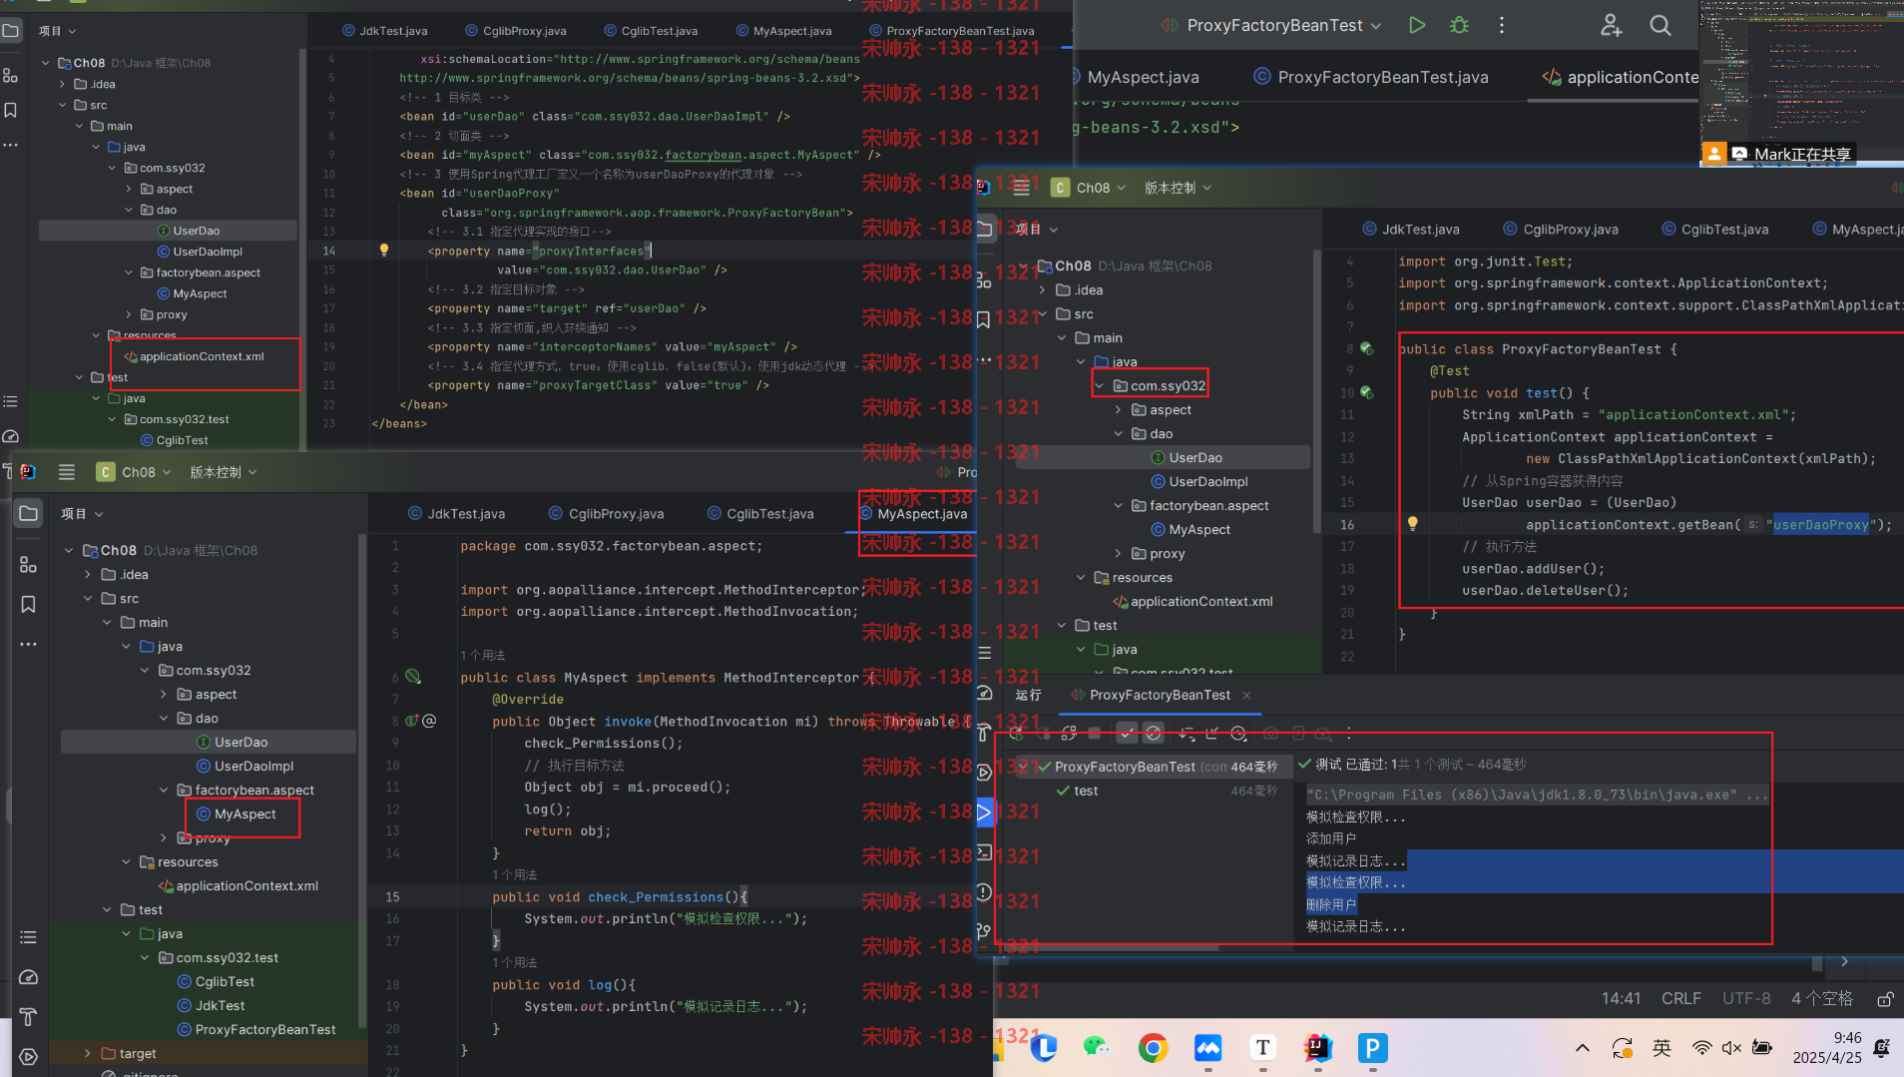1904x1077 pixels.
Task: Open the Build hammer icon in the bottom-left IDE sidebar
Action: (28, 1017)
